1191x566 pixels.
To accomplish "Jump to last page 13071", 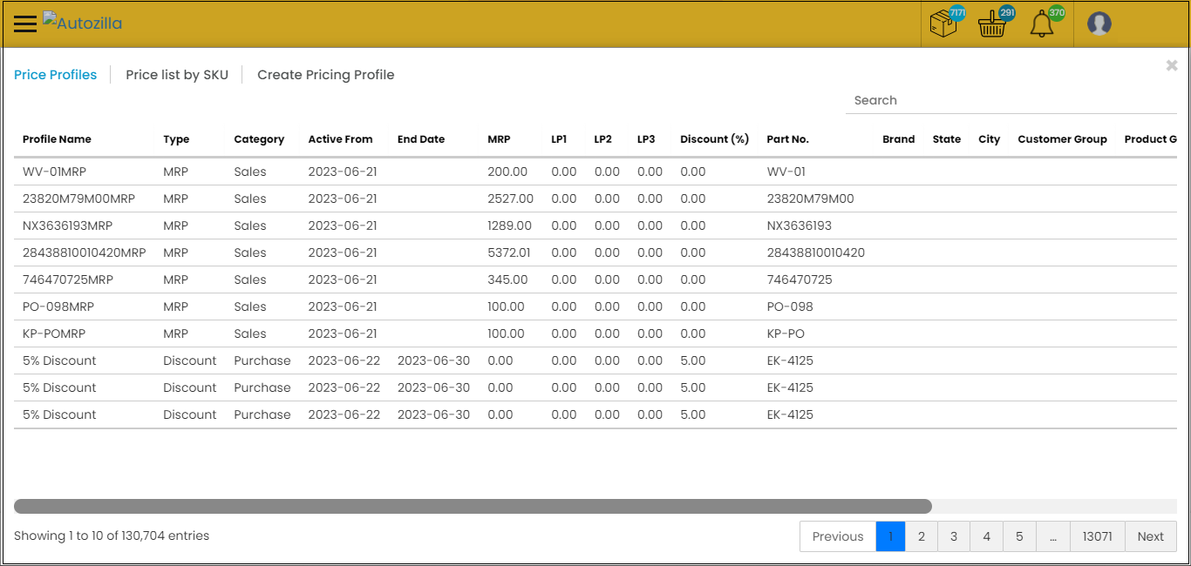I will click(1097, 536).
